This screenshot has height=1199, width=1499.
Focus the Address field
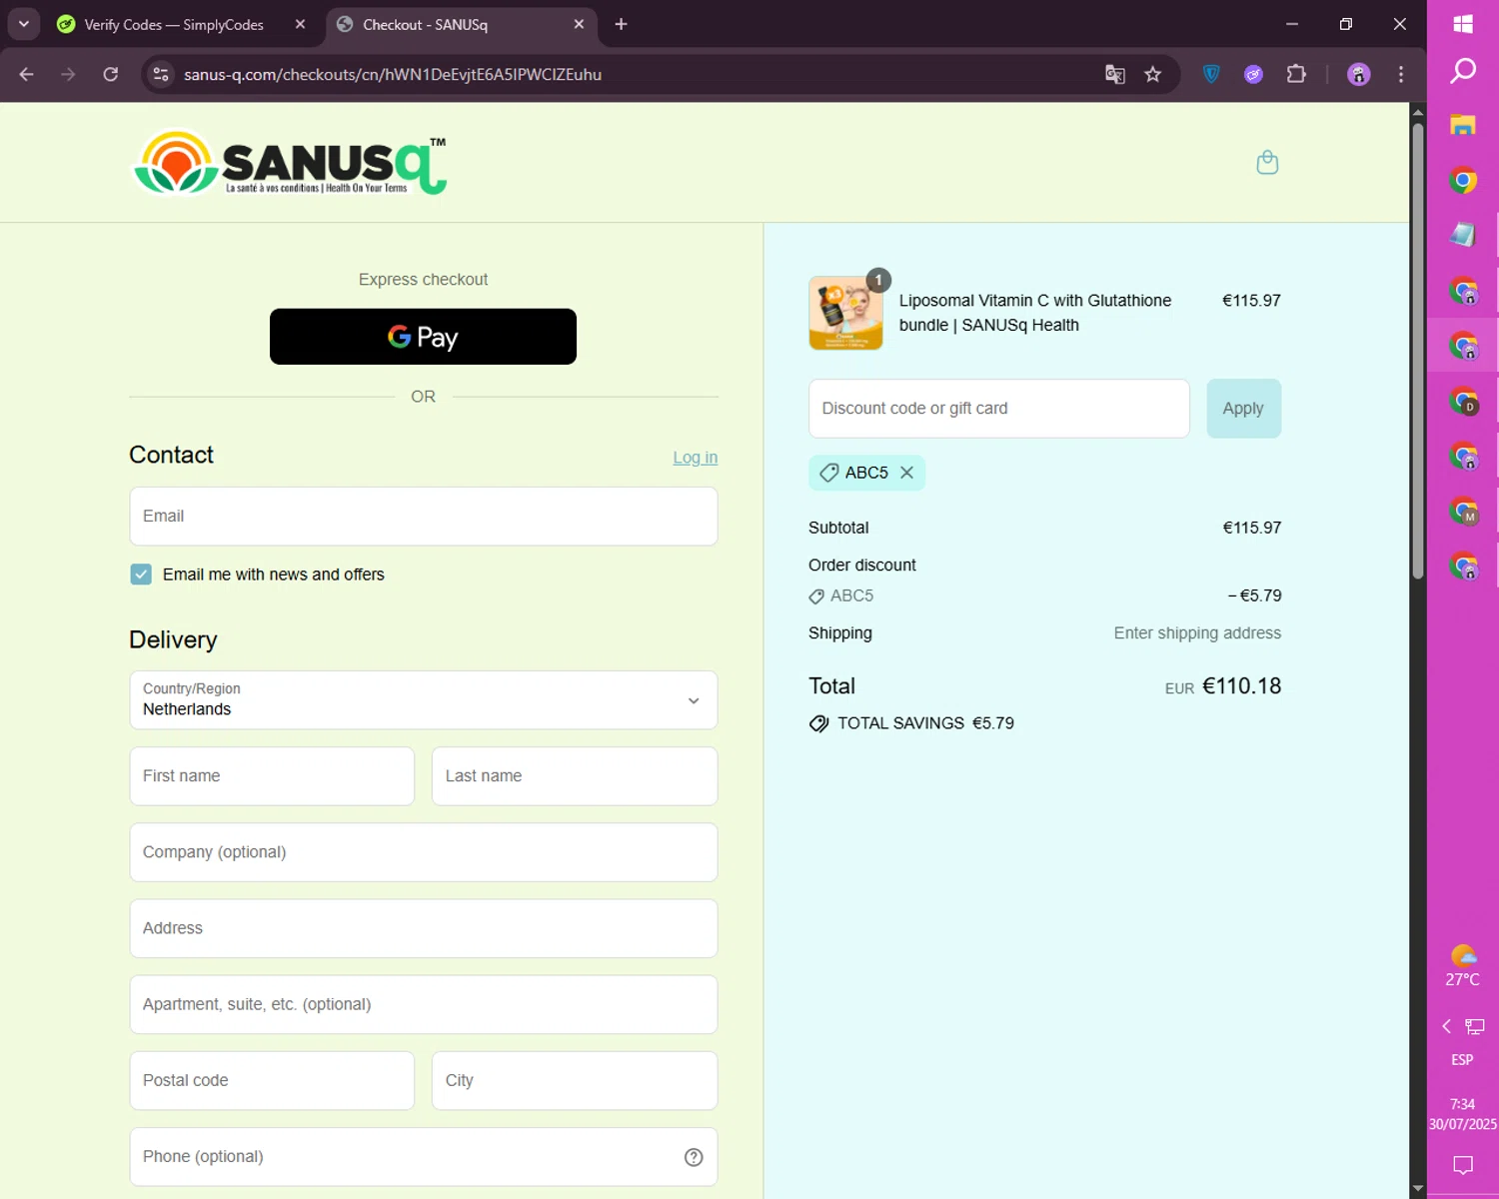pos(424,928)
